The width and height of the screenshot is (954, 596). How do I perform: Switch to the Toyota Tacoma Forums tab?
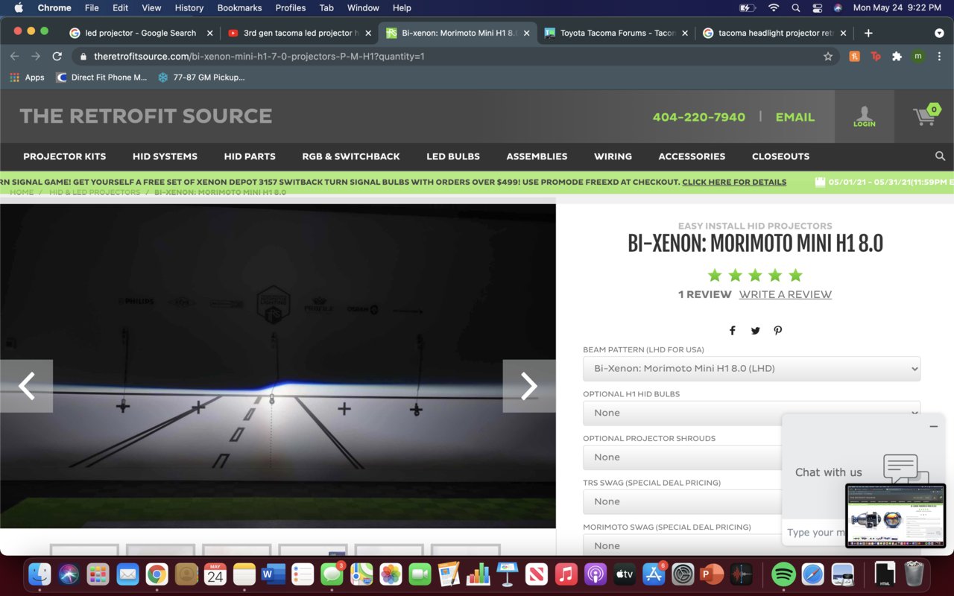pyautogui.click(x=615, y=33)
